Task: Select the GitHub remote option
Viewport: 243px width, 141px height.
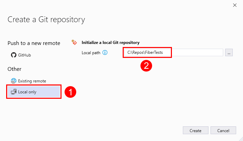Action: (25, 55)
